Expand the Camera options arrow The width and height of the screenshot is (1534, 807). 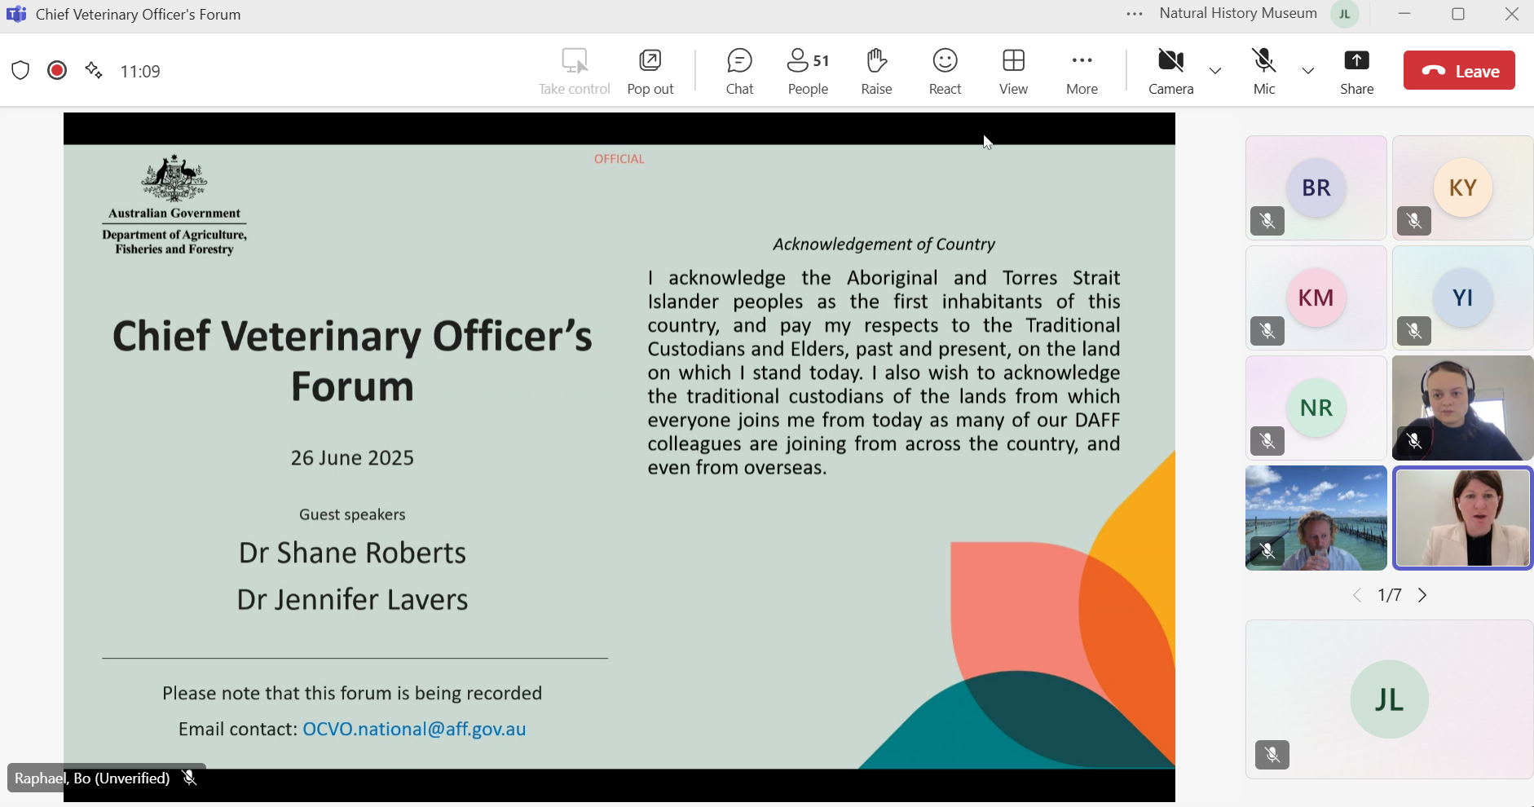[1215, 71]
